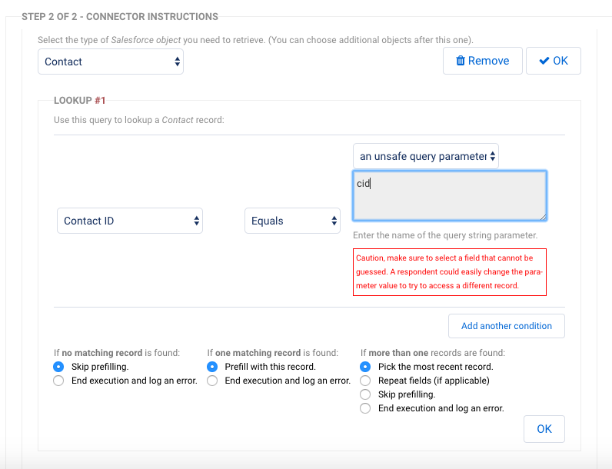Click the bottom OK button in Lookup #1
The width and height of the screenshot is (612, 469).
(x=544, y=429)
